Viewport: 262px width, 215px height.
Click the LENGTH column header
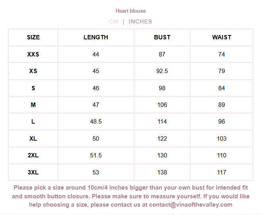(96, 37)
